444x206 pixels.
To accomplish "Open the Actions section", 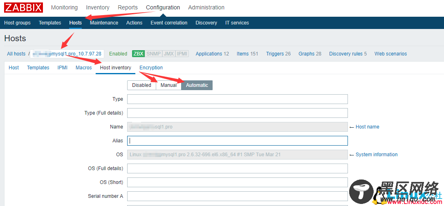I will [134, 23].
